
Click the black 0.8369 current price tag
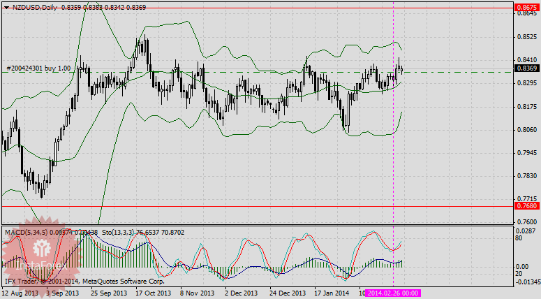pos(525,68)
